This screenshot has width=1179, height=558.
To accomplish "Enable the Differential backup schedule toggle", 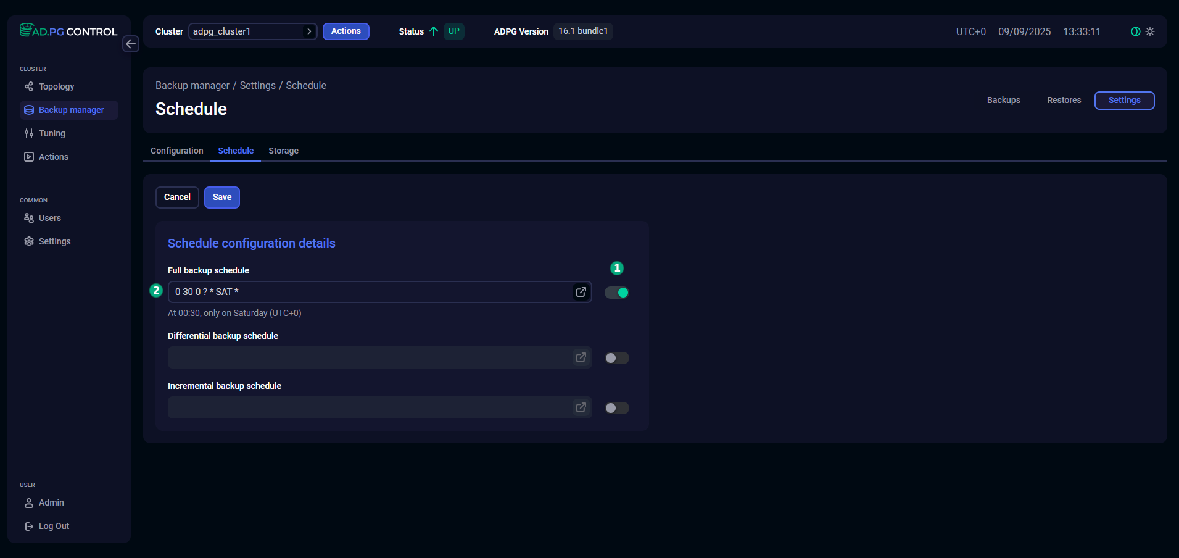I will tap(616, 358).
